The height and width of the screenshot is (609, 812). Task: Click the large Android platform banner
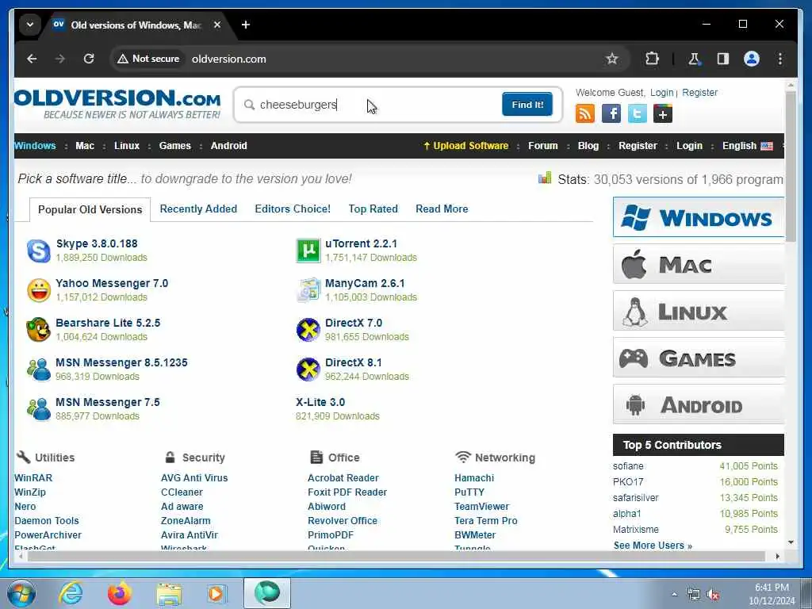click(x=698, y=404)
